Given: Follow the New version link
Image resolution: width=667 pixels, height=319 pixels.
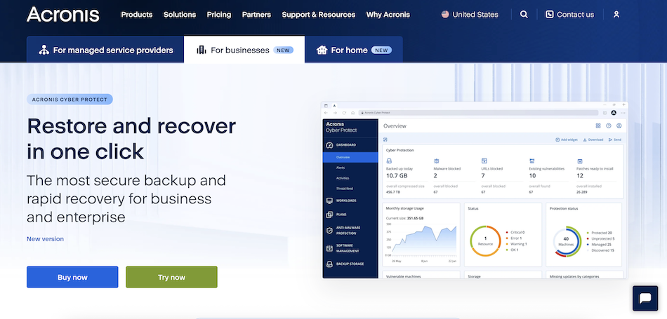Looking at the screenshot, I should coord(45,238).
